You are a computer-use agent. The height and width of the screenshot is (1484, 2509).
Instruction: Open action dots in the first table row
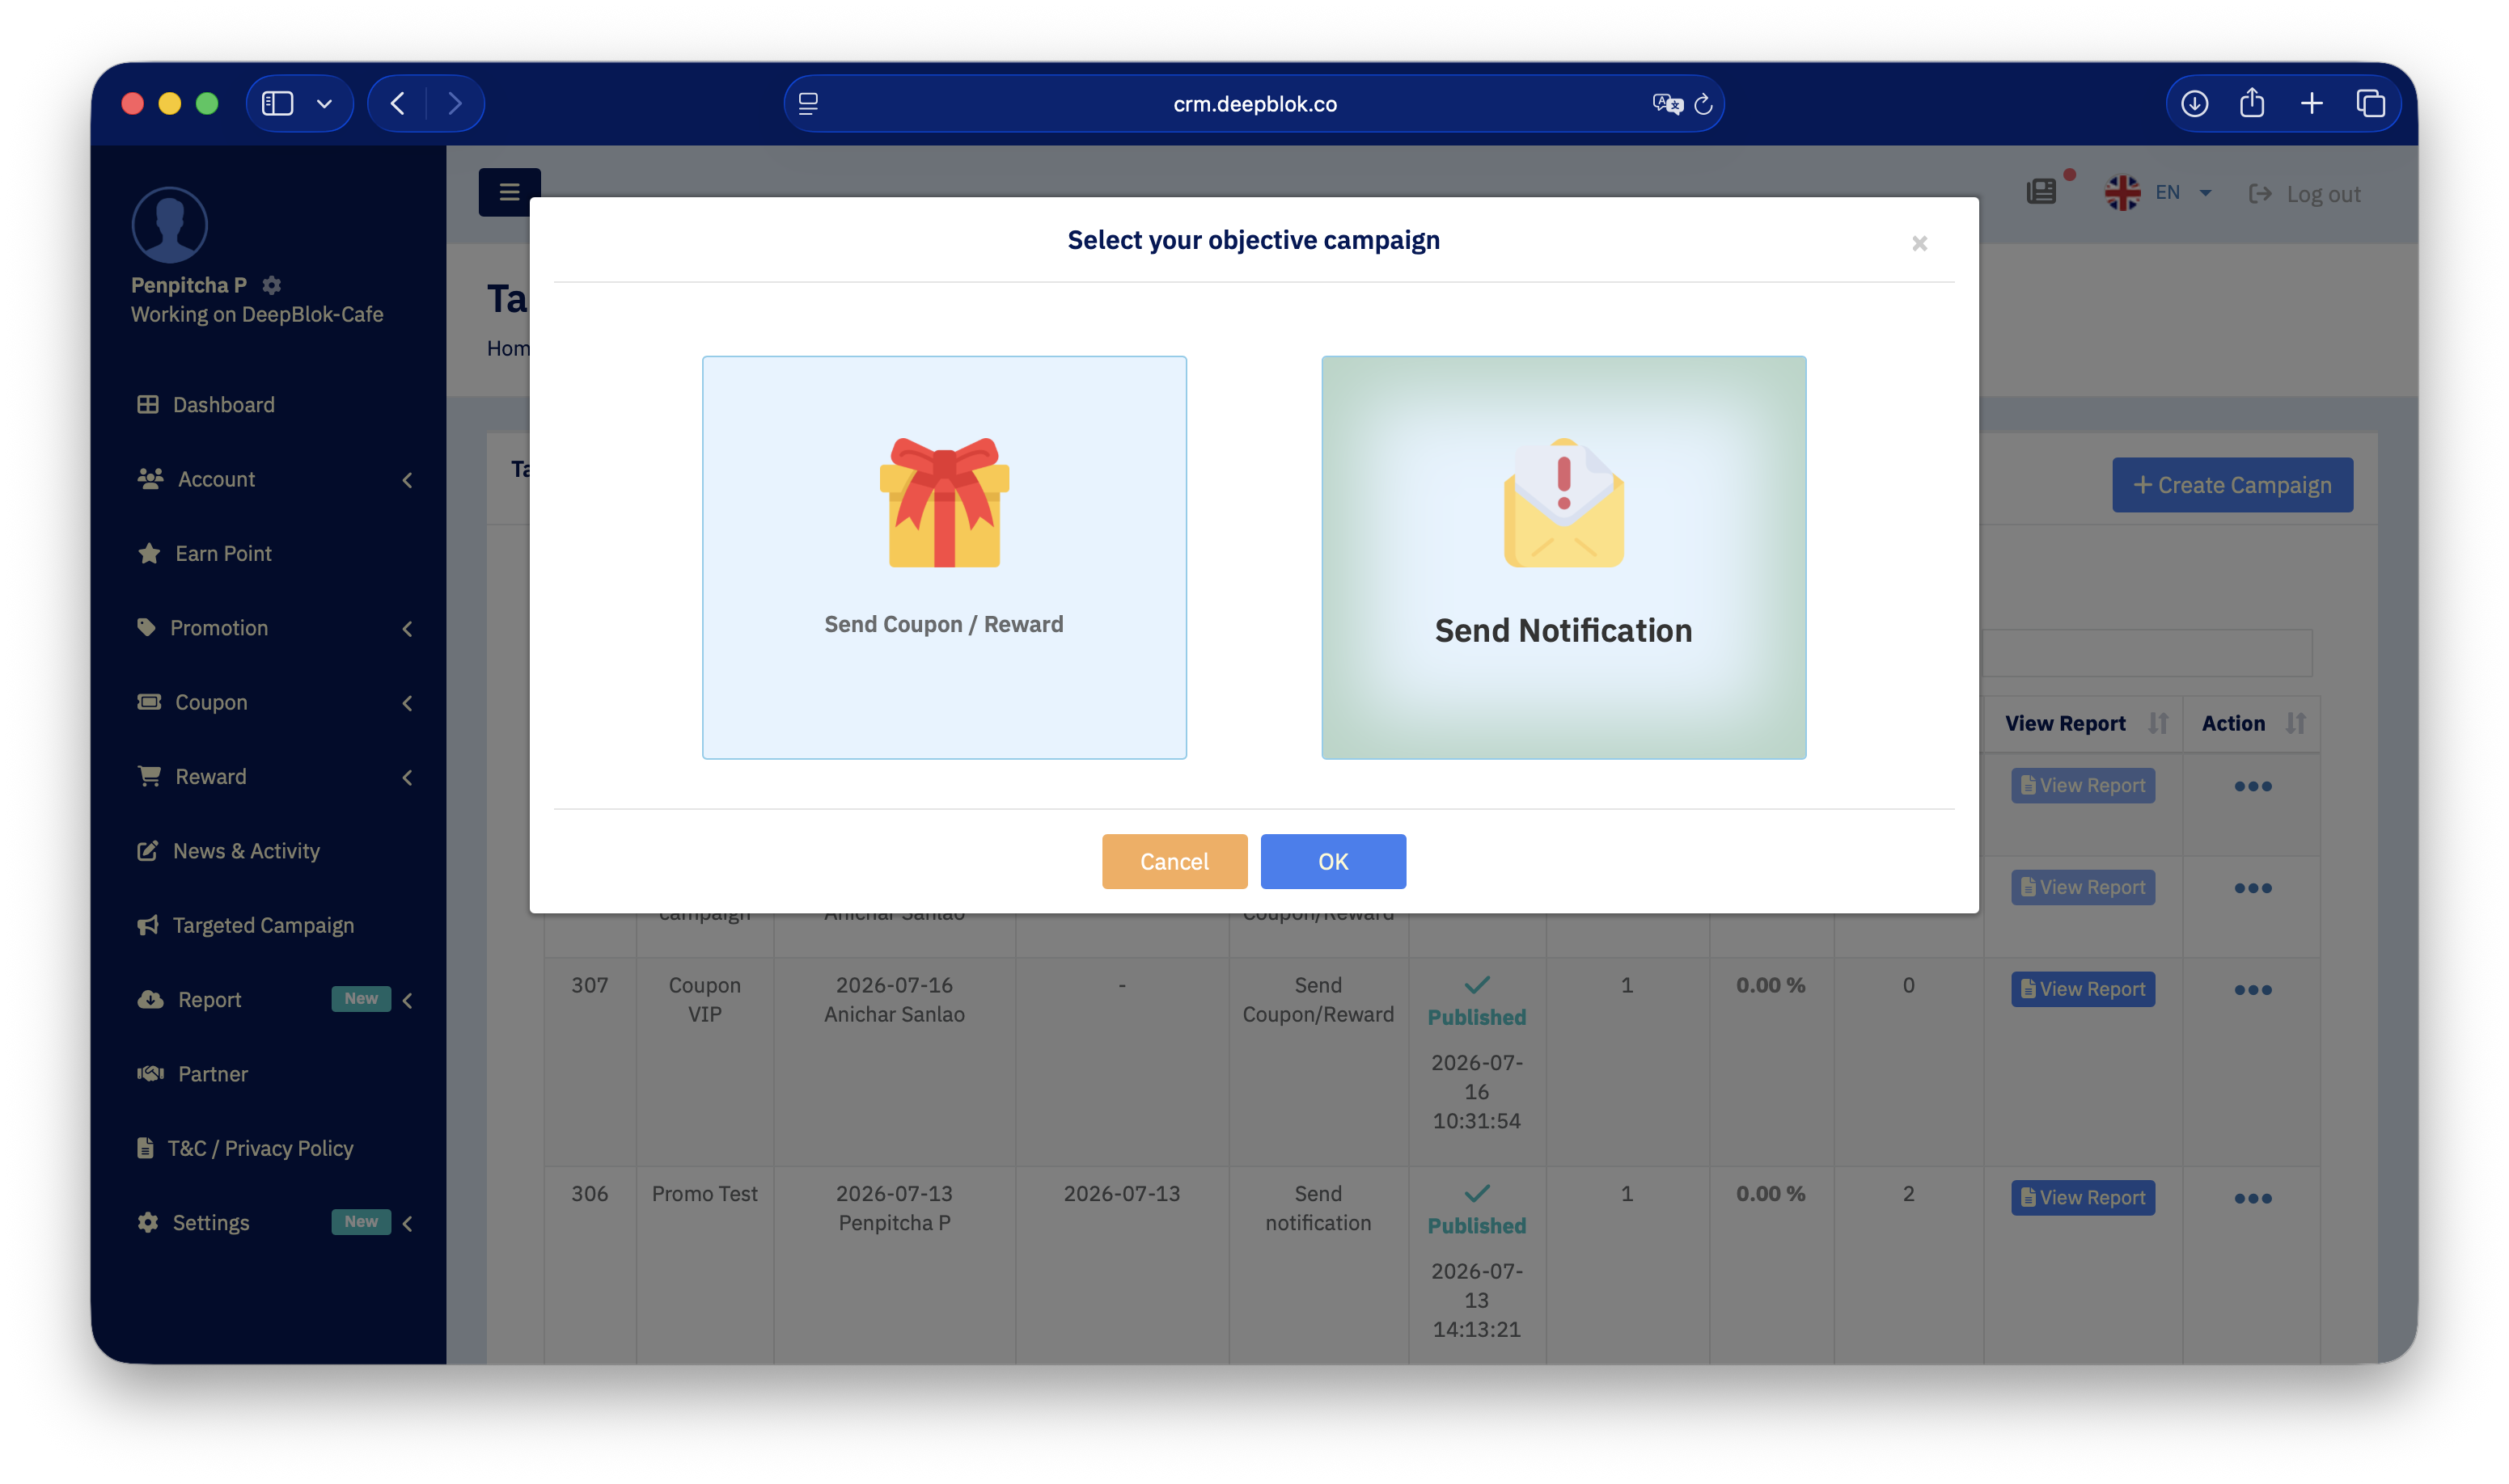click(x=2253, y=786)
